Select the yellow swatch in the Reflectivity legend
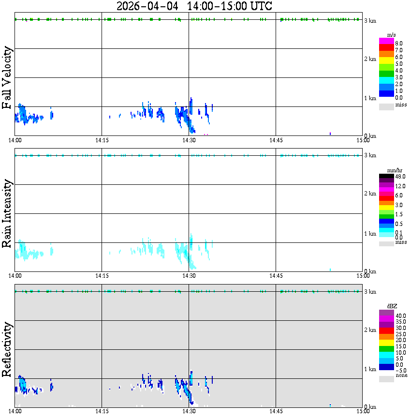Screen dimensions: 411x420 [x=386, y=343]
